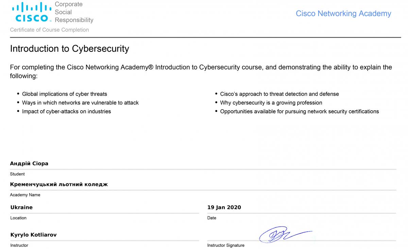Click the Academy Name field label
The image size is (408, 249).
(25, 195)
